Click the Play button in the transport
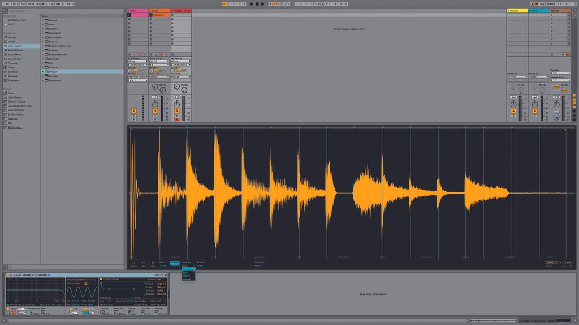579x325 pixels. click(251, 4)
